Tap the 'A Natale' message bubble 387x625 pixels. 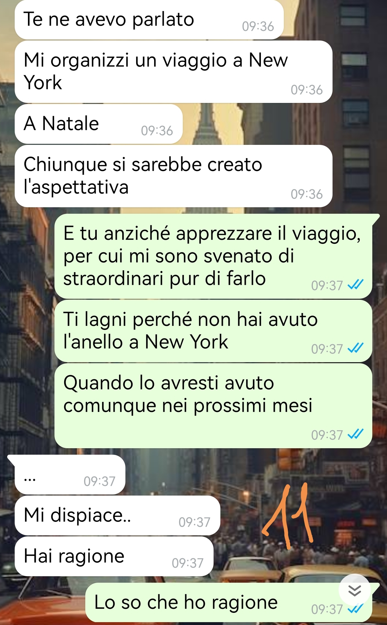99,124
